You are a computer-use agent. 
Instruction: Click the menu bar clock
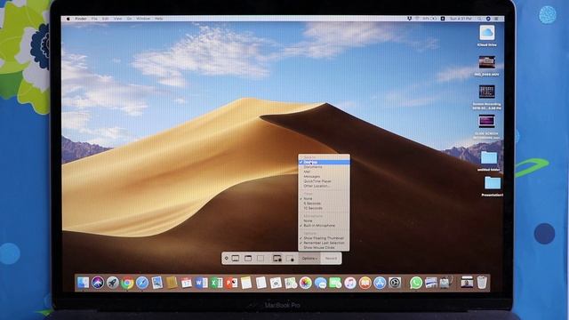[x=461, y=19]
